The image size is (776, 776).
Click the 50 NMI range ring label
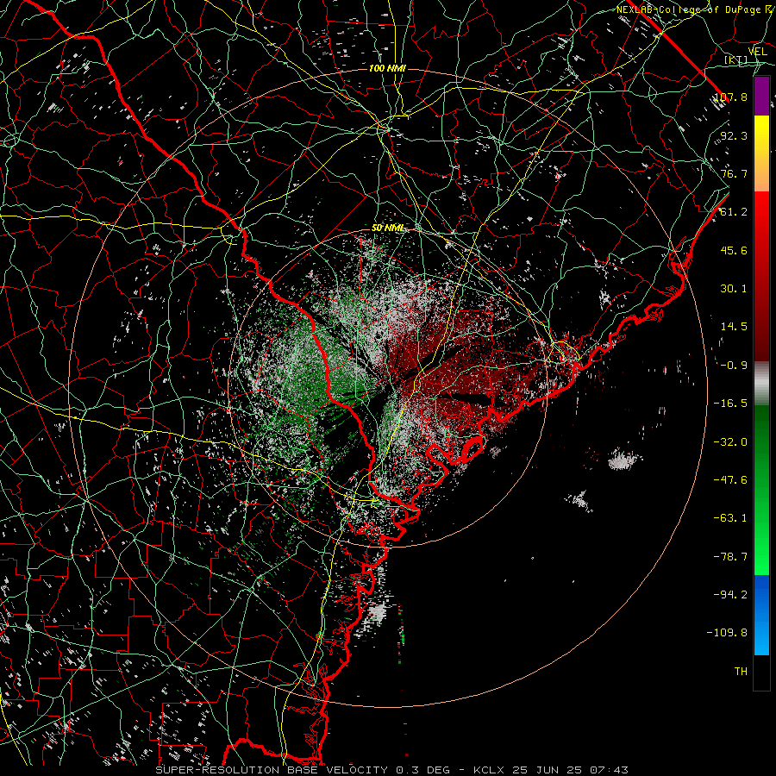click(387, 228)
